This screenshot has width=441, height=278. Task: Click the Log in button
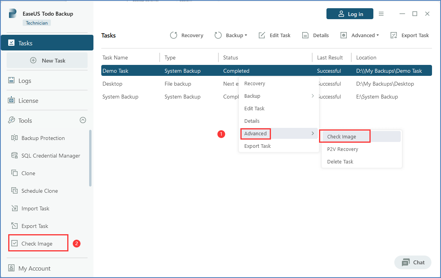point(350,14)
